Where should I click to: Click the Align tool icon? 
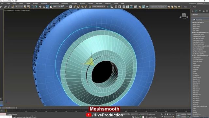click(112, 7)
